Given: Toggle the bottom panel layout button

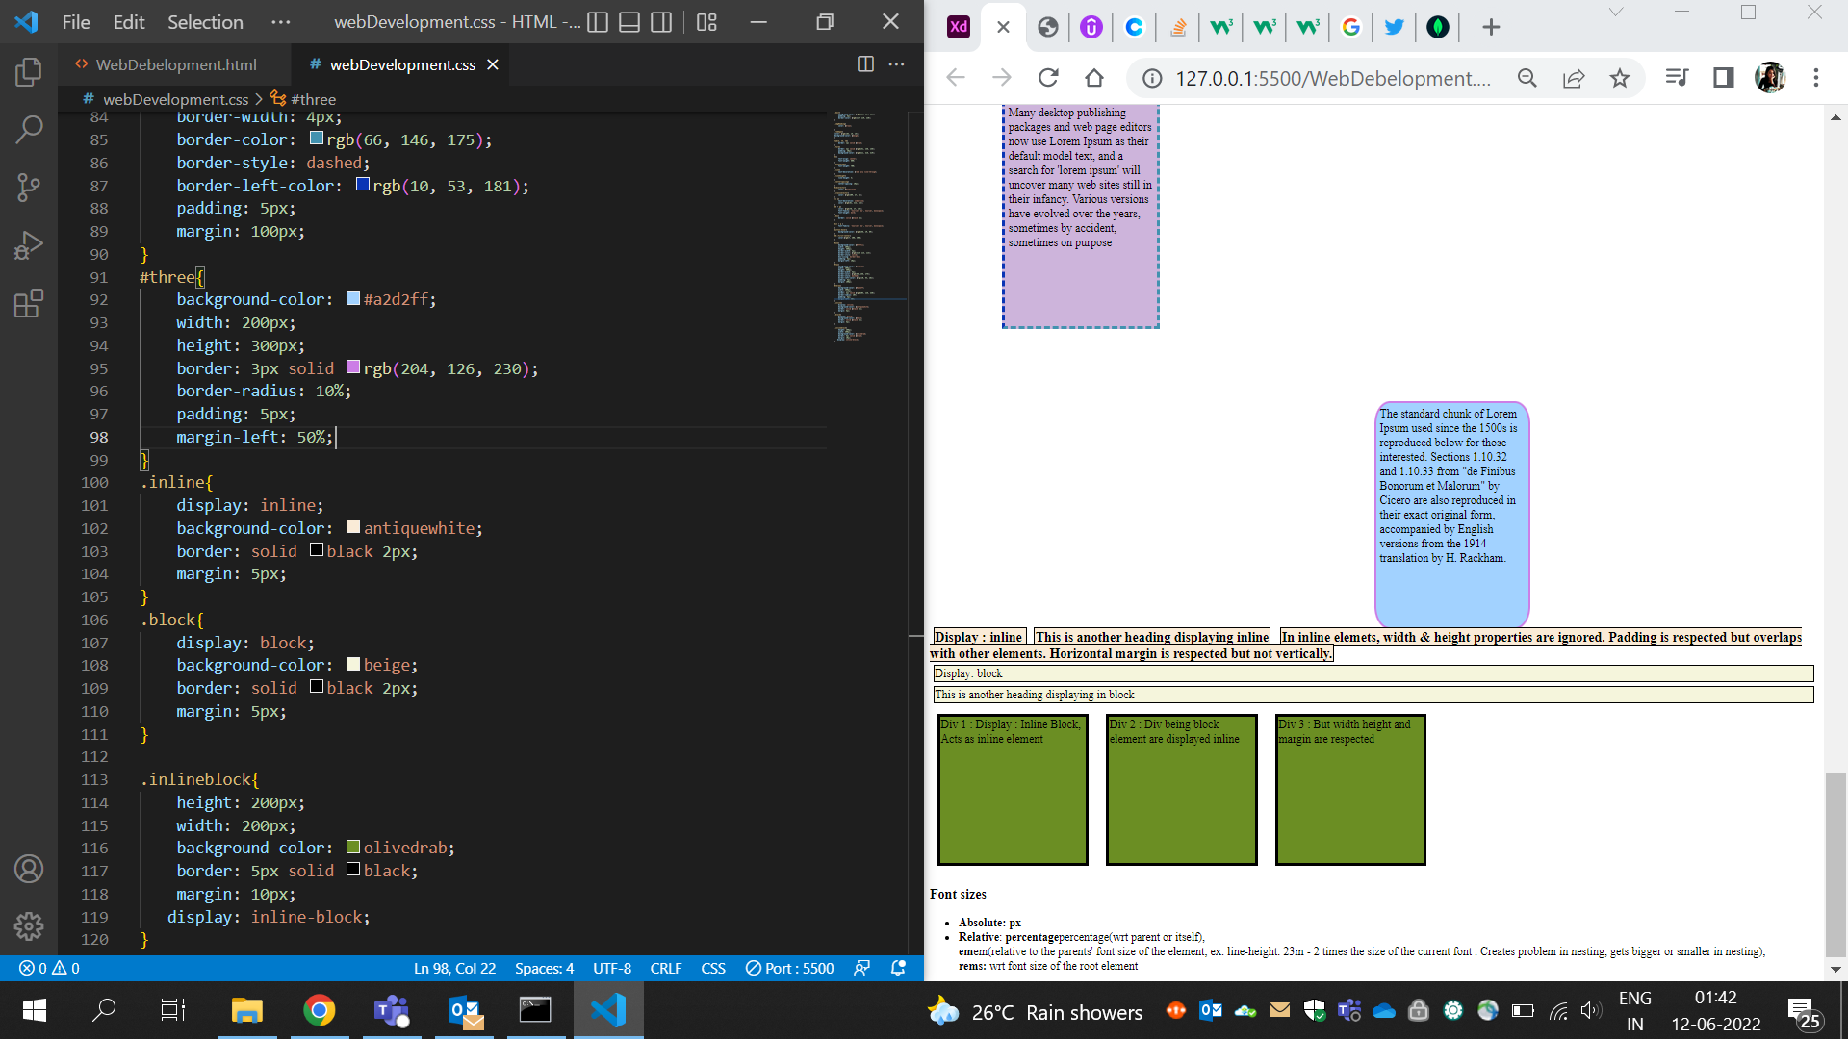Looking at the screenshot, I should 629,22.
